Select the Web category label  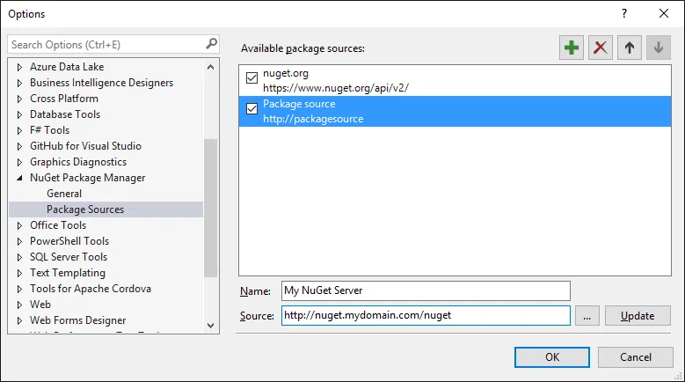tap(40, 305)
